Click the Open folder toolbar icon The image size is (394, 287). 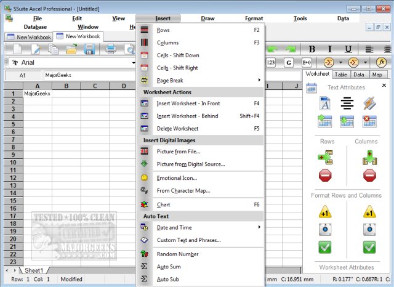pos(71,49)
